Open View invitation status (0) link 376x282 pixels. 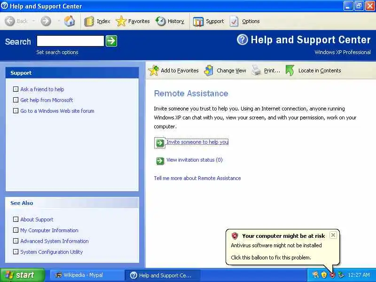click(195, 160)
